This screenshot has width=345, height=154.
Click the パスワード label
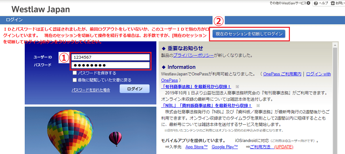tap(42, 65)
